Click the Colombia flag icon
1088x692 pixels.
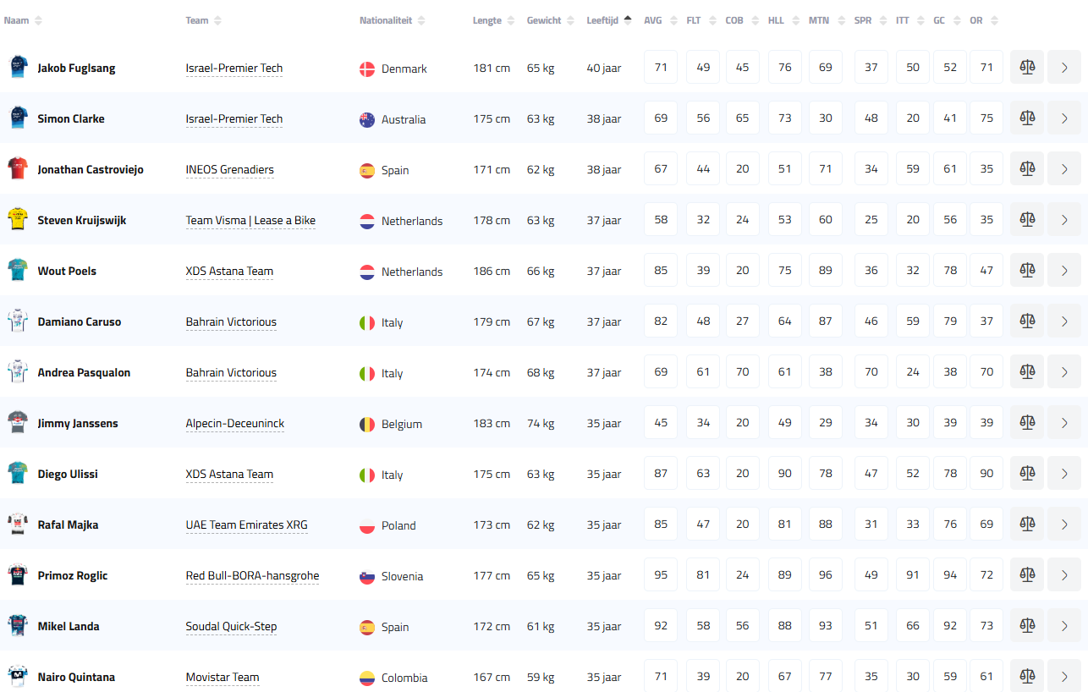click(x=367, y=678)
